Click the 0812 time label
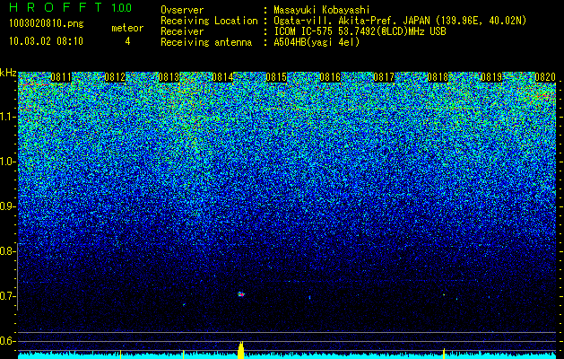 [115, 77]
